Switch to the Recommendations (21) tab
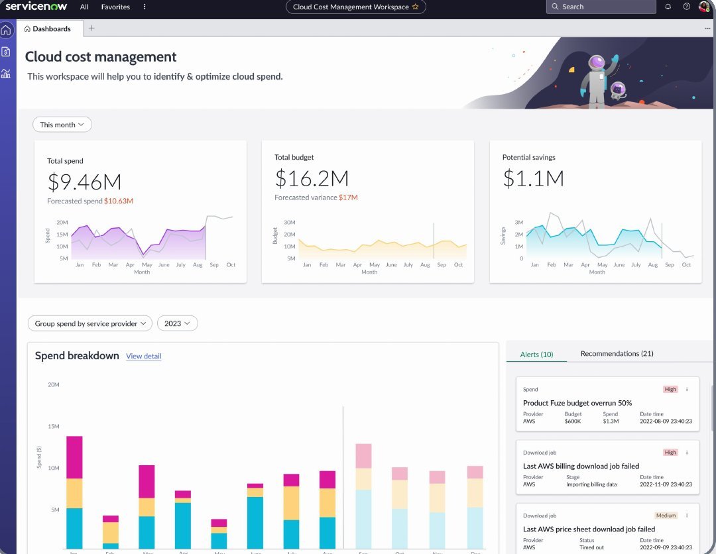Screen dimensions: 716x554 pyautogui.click(x=617, y=354)
